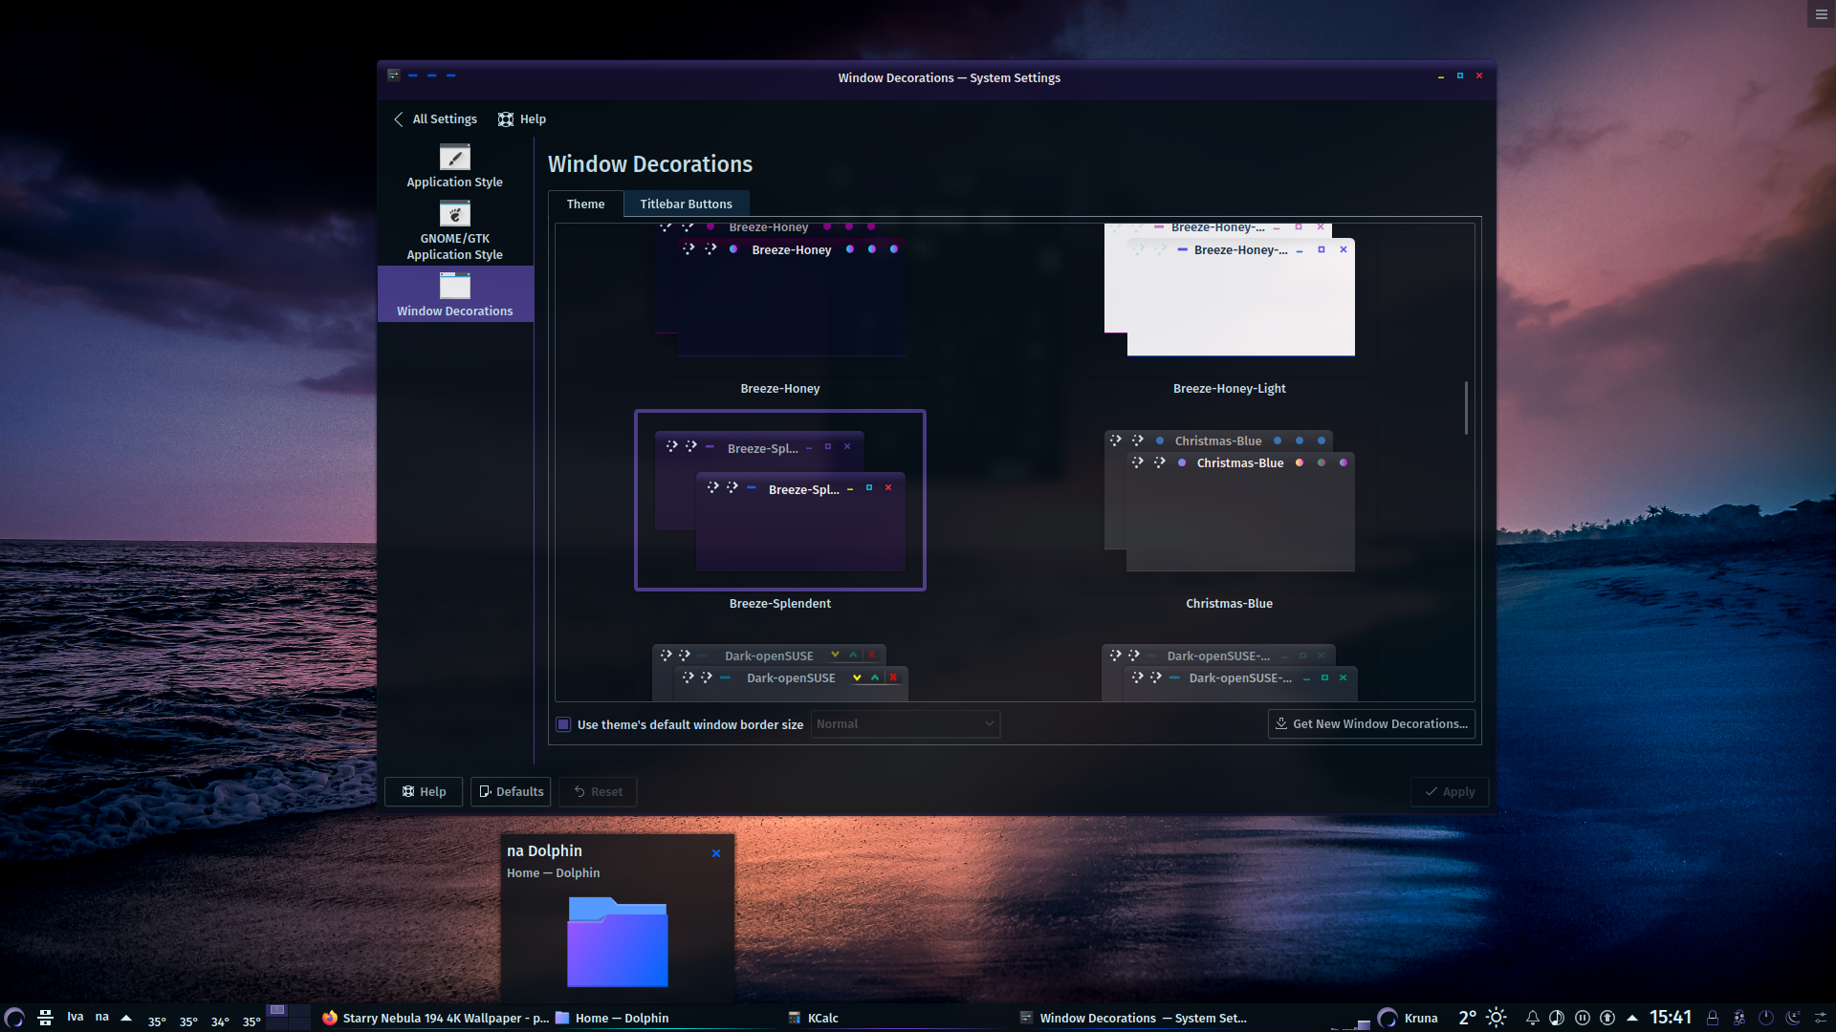Open GNOME/GTK Application Style module
Viewport: 1836px width, 1032px height.
pos(454,230)
